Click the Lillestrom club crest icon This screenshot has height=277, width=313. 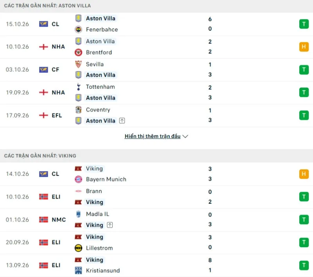(78, 248)
